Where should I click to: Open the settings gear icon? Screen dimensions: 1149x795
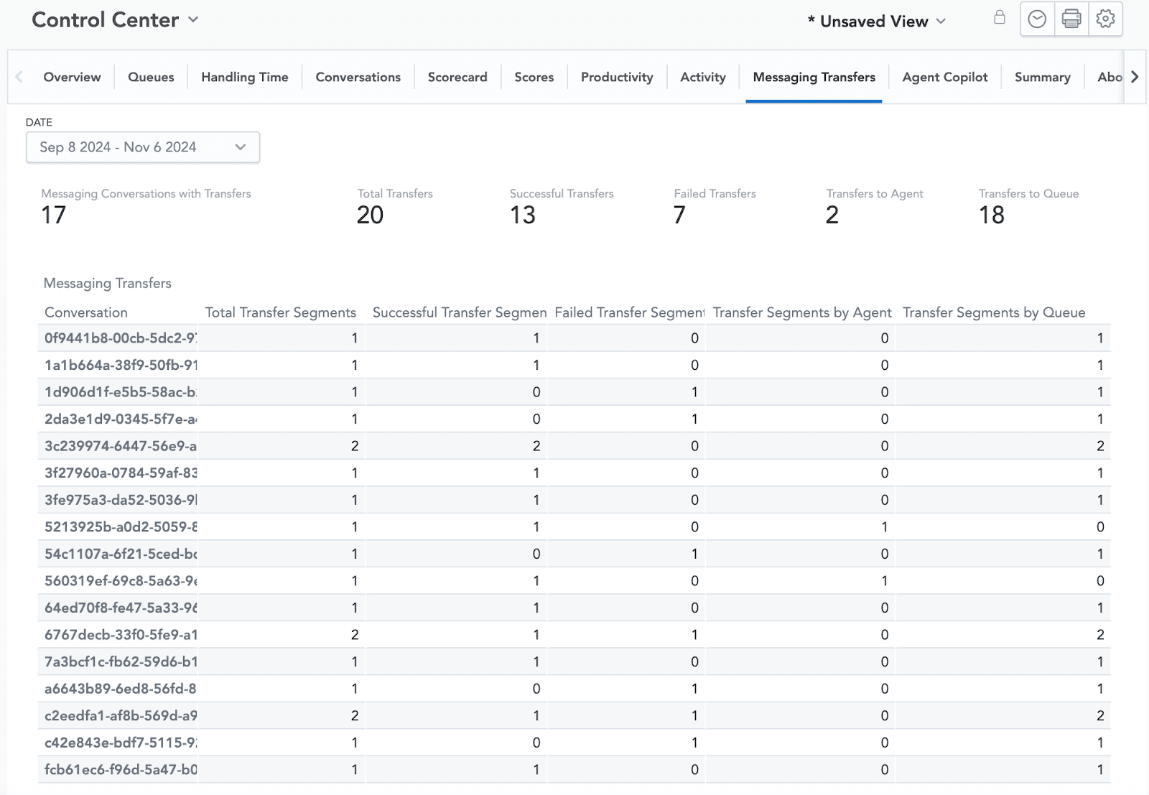[x=1105, y=19]
